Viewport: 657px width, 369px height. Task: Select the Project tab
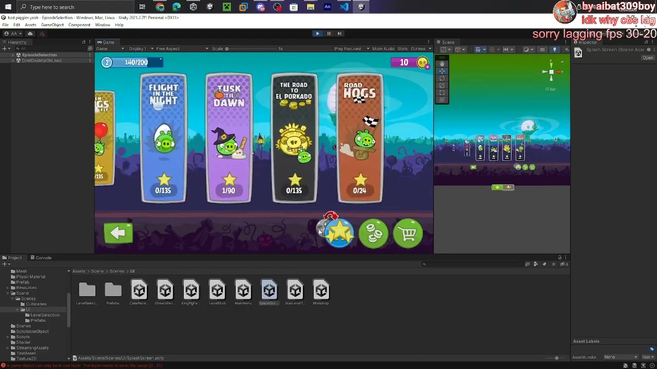point(12,258)
